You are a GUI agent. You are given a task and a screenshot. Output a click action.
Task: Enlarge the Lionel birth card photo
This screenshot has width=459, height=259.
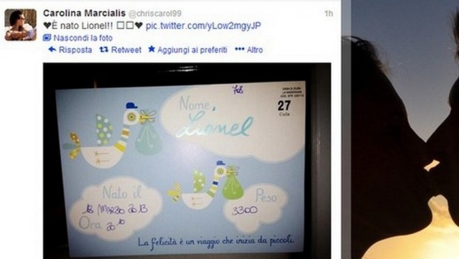187,161
